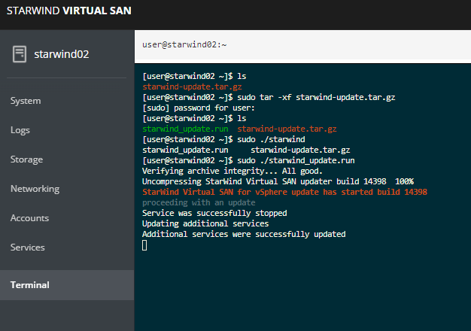Click the 'Verifying archive integrity' output line

click(232, 171)
